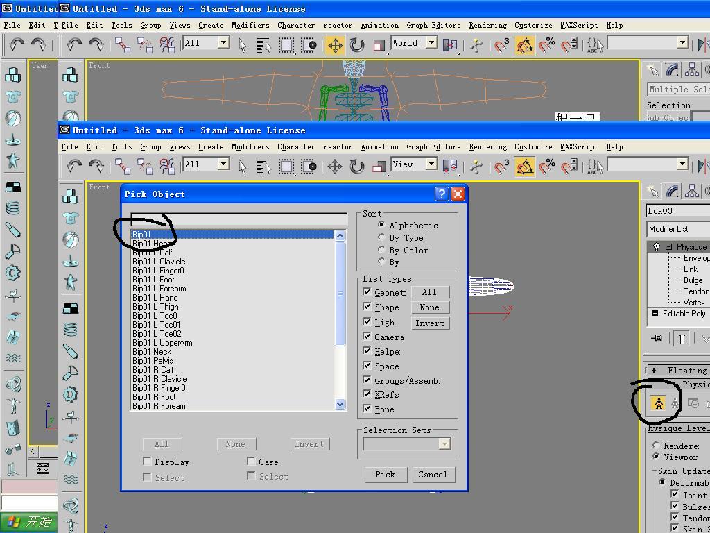Viewport: 710px width, 533px height.
Task: Select By Type sort option
Action: point(381,237)
